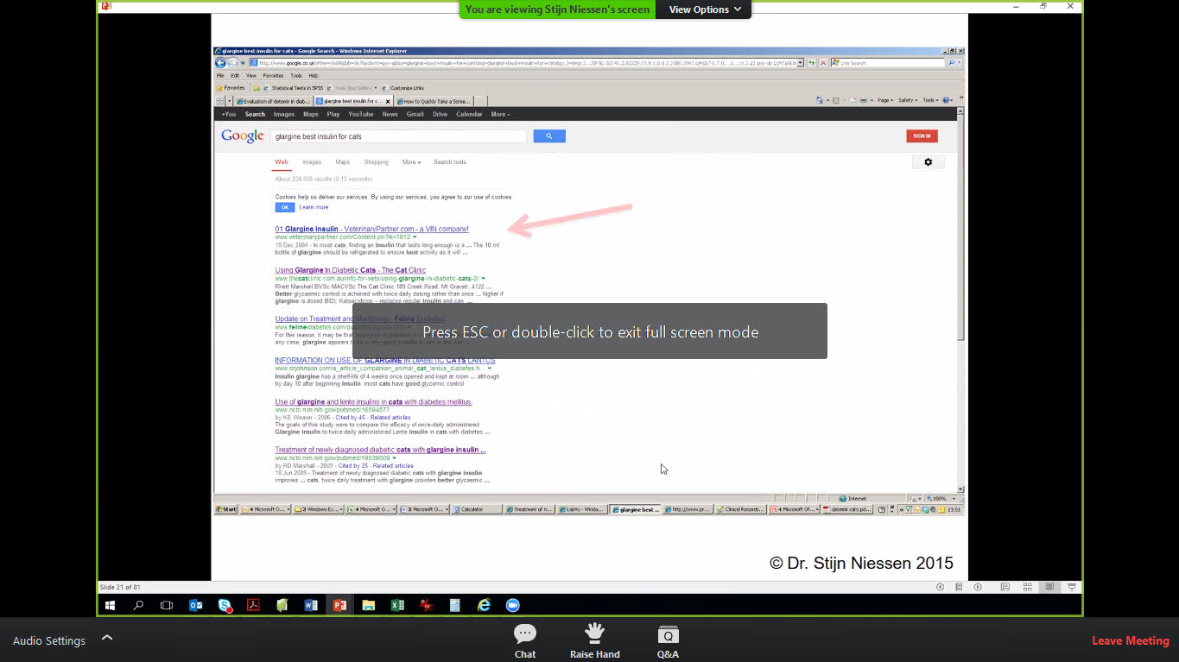The width and height of the screenshot is (1179, 662).
Task: Open the Zoom Chat panel
Action: click(525, 640)
